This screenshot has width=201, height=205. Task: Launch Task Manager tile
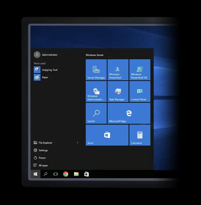(x=118, y=91)
